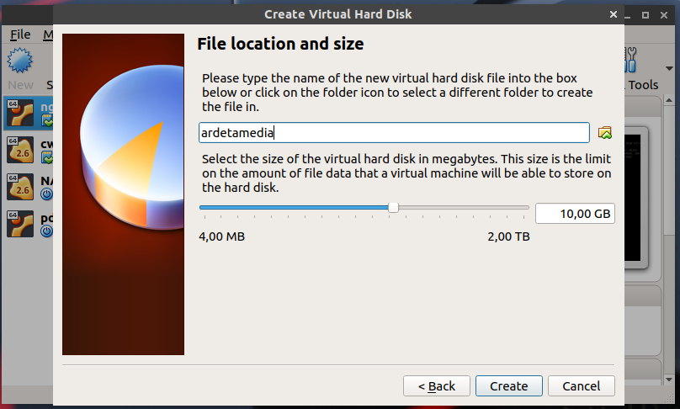Click the disk file name input field

[x=393, y=133]
